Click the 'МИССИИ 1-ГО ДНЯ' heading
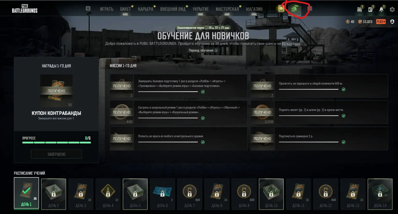 click(x=123, y=66)
